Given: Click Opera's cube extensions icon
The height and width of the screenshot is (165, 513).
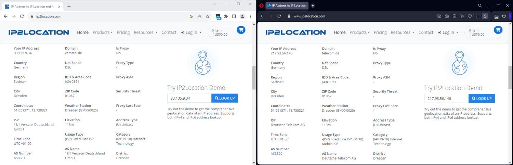Looking at the screenshot, I should click(x=504, y=16).
